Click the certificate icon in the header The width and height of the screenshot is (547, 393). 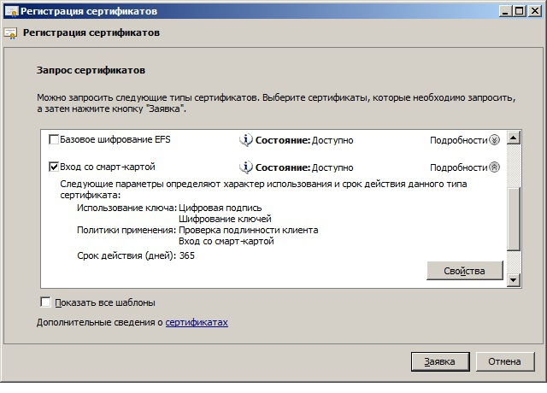point(10,34)
